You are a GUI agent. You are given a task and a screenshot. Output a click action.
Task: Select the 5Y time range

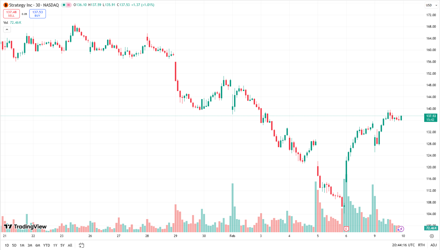point(62,245)
